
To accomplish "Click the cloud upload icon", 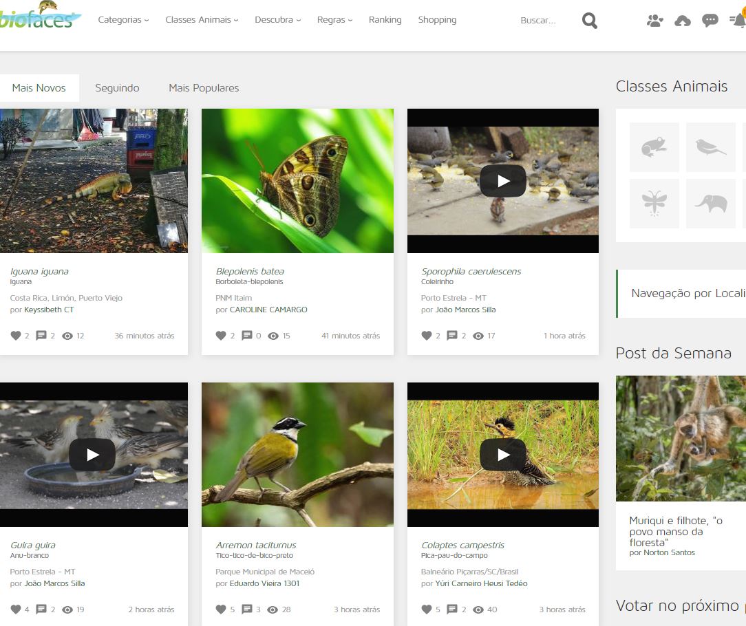I will tap(682, 21).
